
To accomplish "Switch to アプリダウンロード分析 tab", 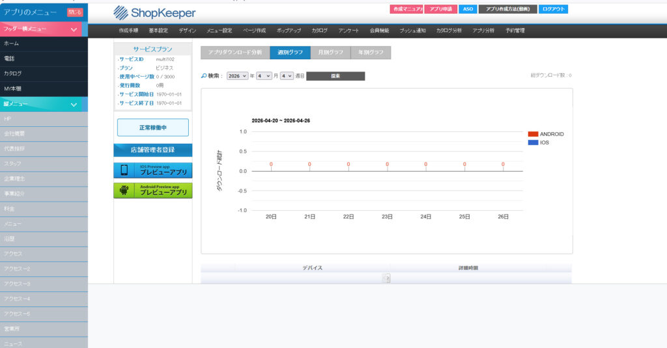I will (x=234, y=52).
